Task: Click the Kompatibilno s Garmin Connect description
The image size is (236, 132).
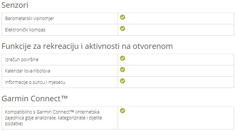Action: tap(53, 118)
